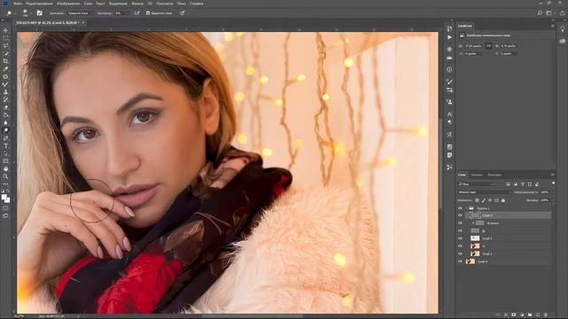Enable airbrush mode in options bar
This screenshot has width=568, height=319.
pyautogui.click(x=137, y=12)
